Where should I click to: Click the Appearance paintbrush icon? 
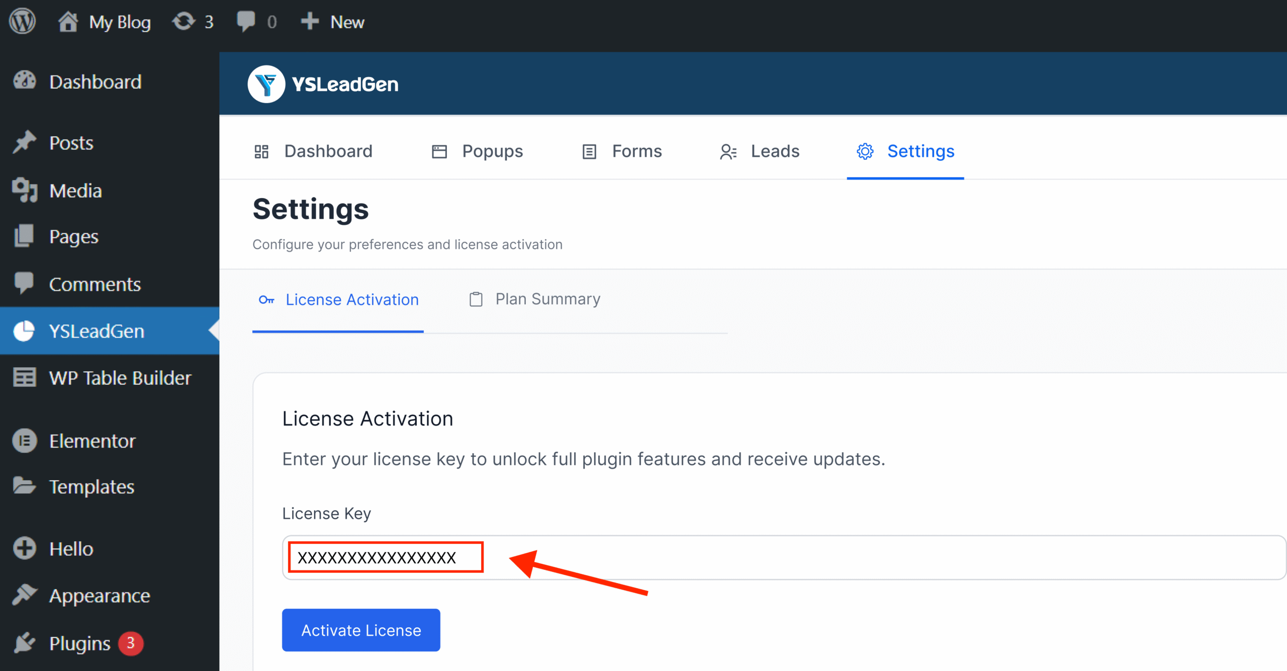coord(25,595)
